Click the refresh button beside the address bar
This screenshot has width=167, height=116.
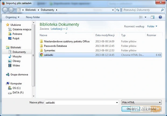118,10
